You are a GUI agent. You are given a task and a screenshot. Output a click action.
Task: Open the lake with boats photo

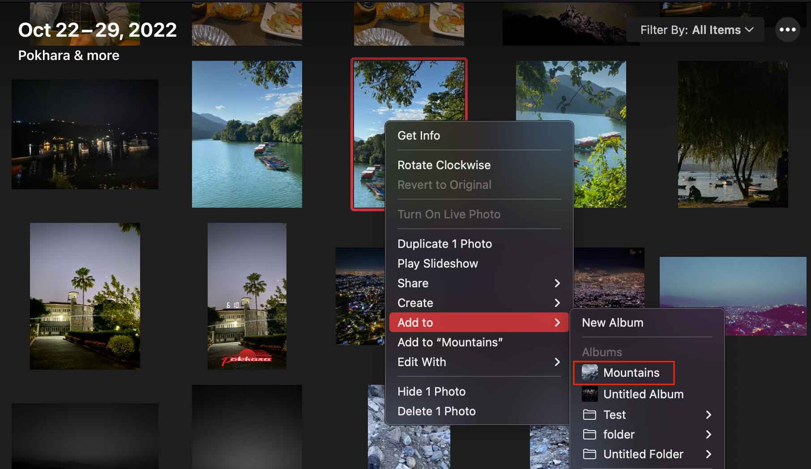(x=247, y=134)
